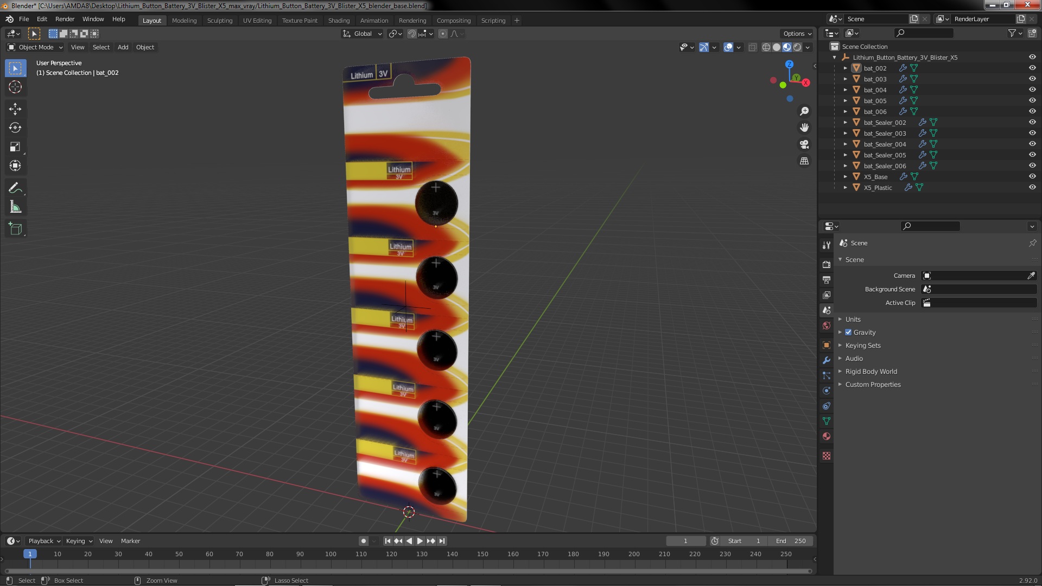Open the View Layer properties tab
Viewport: 1042px width, 586px height.
pos(827,295)
